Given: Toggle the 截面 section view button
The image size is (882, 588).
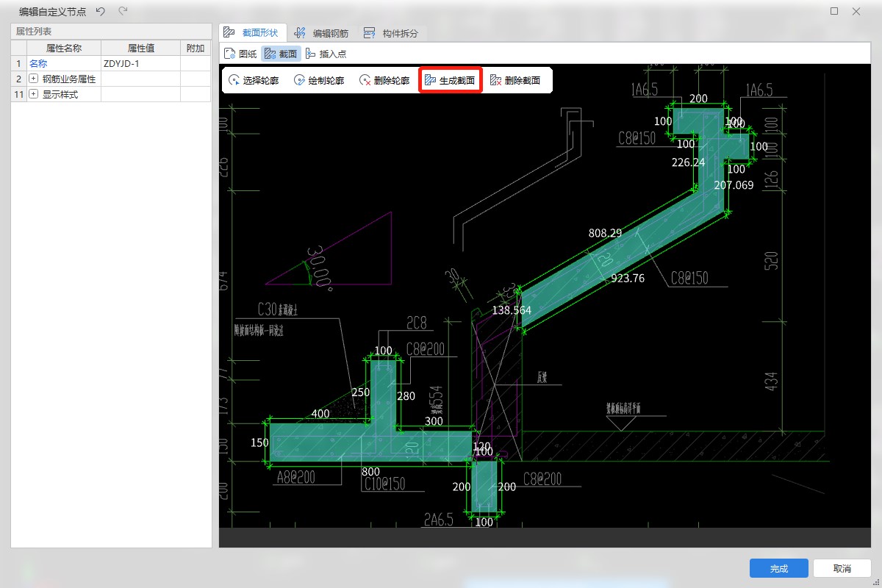Looking at the screenshot, I should tap(282, 54).
